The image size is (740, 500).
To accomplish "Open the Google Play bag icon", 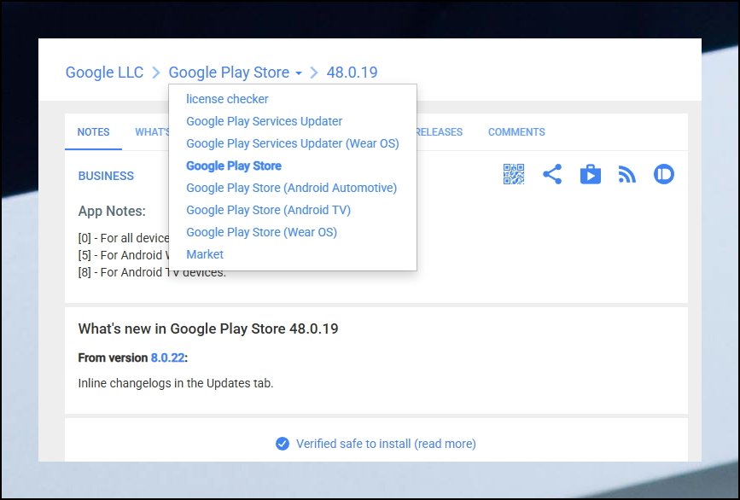I will pos(591,175).
